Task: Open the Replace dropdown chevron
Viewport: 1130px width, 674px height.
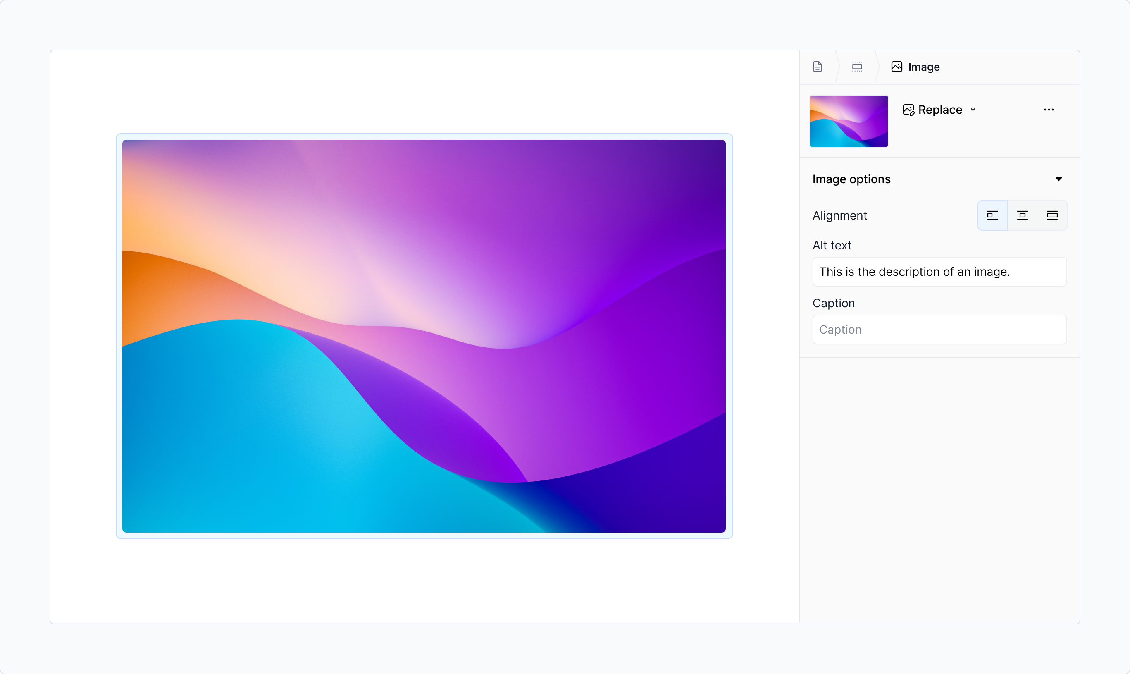Action: pos(973,110)
